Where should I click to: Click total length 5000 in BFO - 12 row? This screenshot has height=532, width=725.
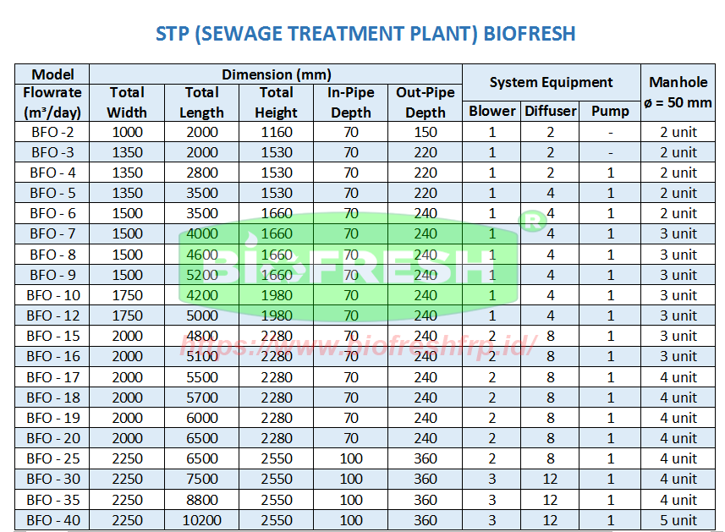[x=201, y=315]
